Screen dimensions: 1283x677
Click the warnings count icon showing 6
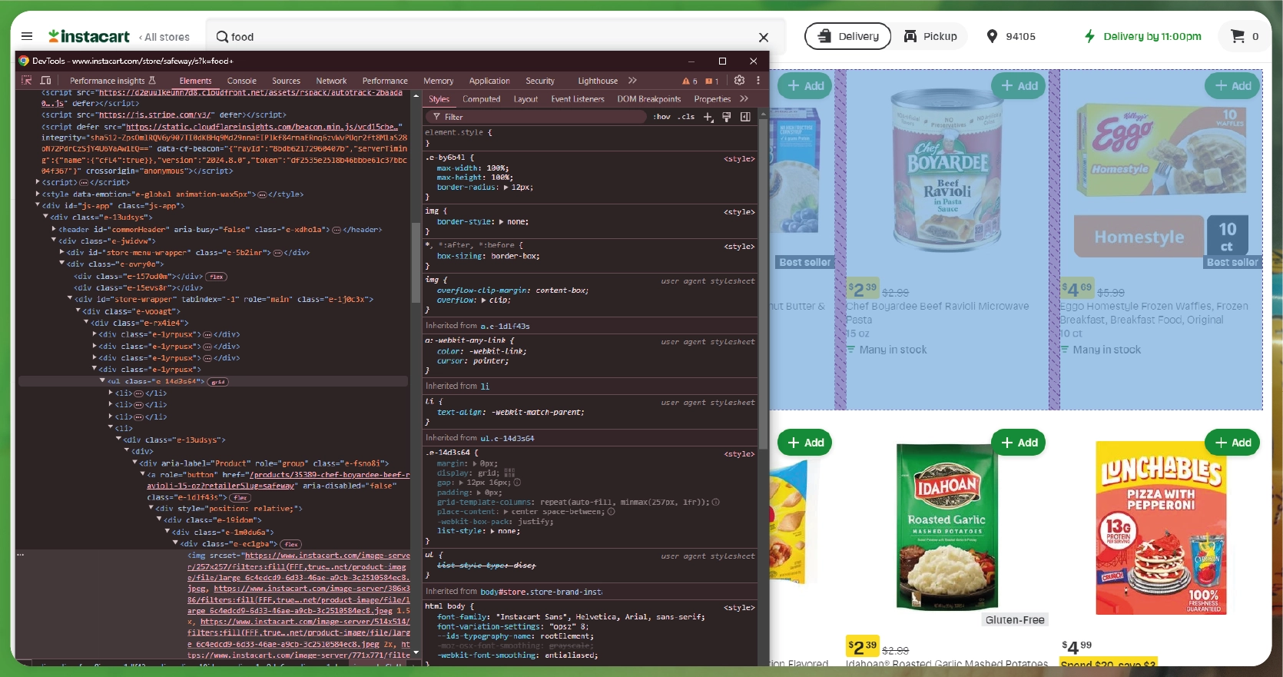pyautogui.click(x=689, y=81)
